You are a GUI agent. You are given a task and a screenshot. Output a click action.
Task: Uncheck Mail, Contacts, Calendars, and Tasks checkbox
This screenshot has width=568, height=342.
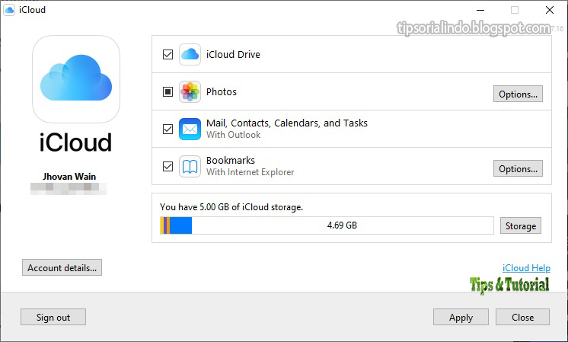click(168, 129)
